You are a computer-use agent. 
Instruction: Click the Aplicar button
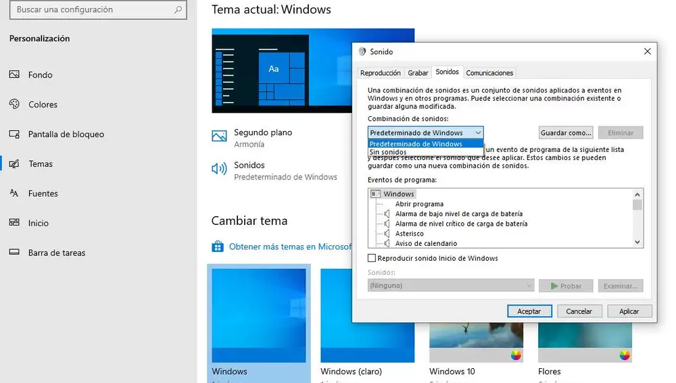629,311
